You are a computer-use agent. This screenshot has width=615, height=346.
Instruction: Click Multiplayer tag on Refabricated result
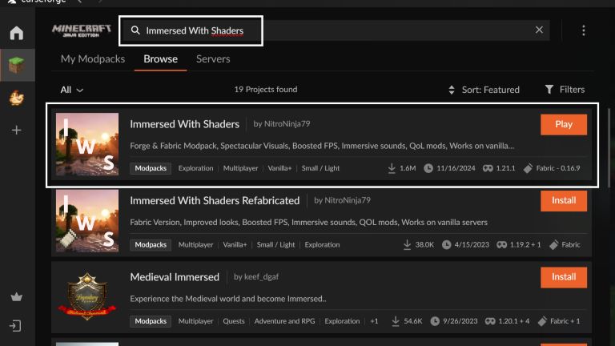[195, 245]
